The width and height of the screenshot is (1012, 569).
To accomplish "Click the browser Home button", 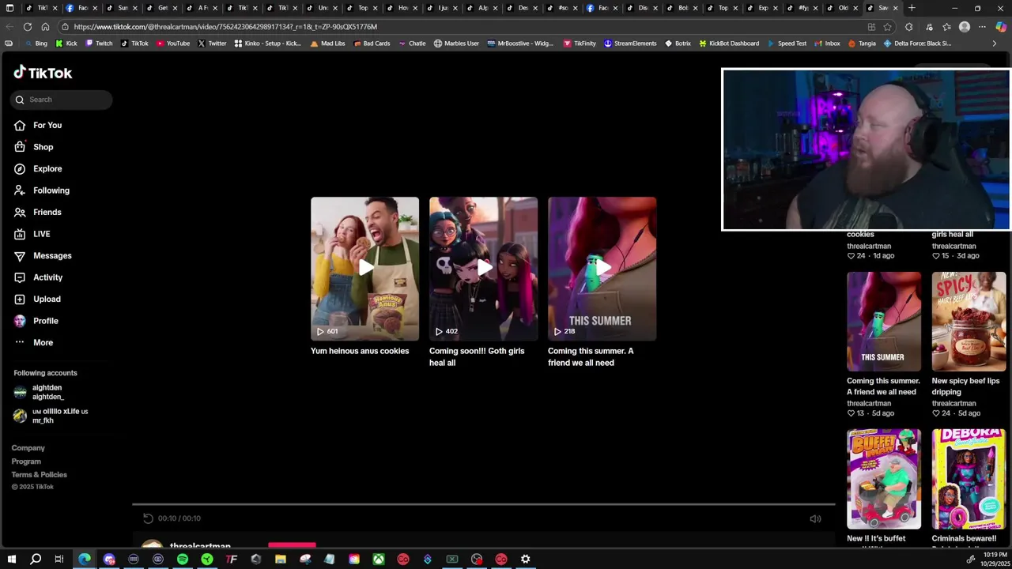I will [x=45, y=27].
